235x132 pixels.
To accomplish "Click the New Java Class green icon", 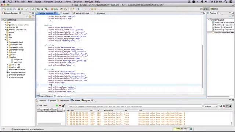I will 55,9.
